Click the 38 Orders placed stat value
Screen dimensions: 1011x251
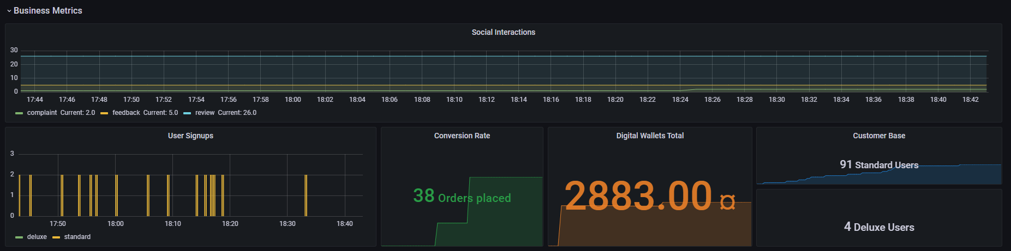[x=462, y=196]
